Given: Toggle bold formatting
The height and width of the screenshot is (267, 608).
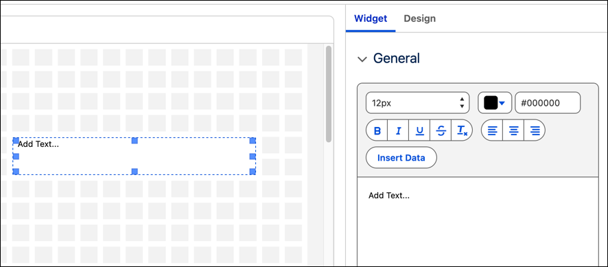Looking at the screenshot, I should (377, 130).
